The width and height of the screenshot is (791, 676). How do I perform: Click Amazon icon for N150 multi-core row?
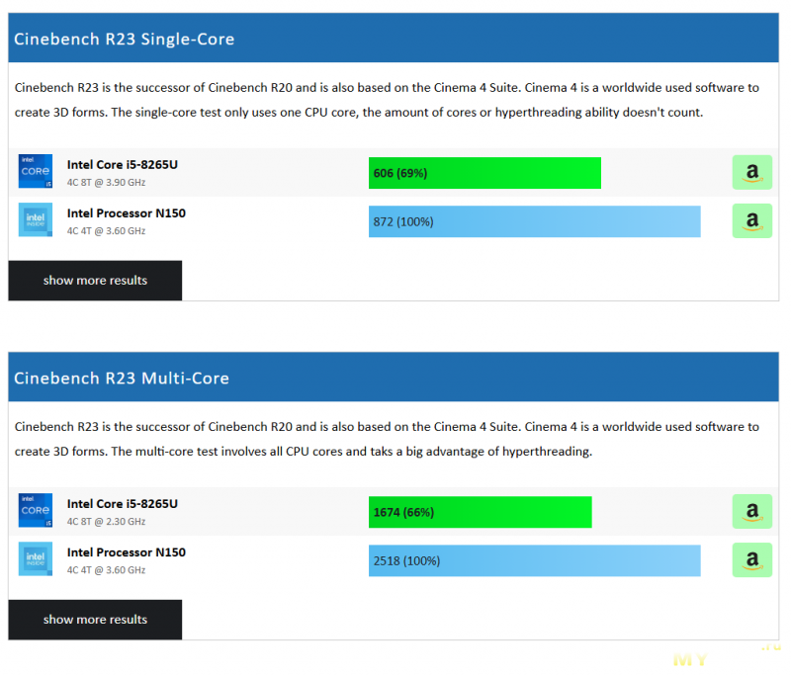point(751,559)
